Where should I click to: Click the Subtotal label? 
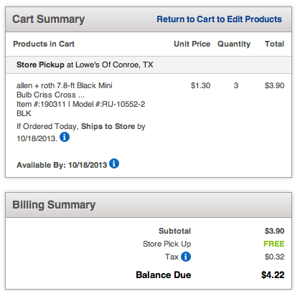click(174, 231)
